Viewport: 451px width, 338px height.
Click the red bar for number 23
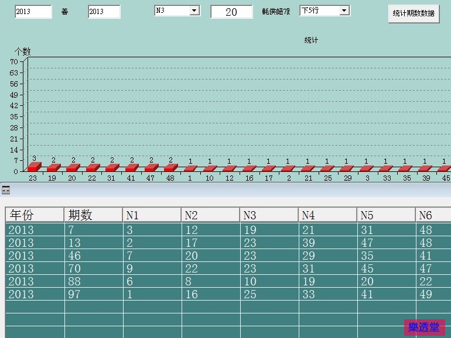coord(34,167)
